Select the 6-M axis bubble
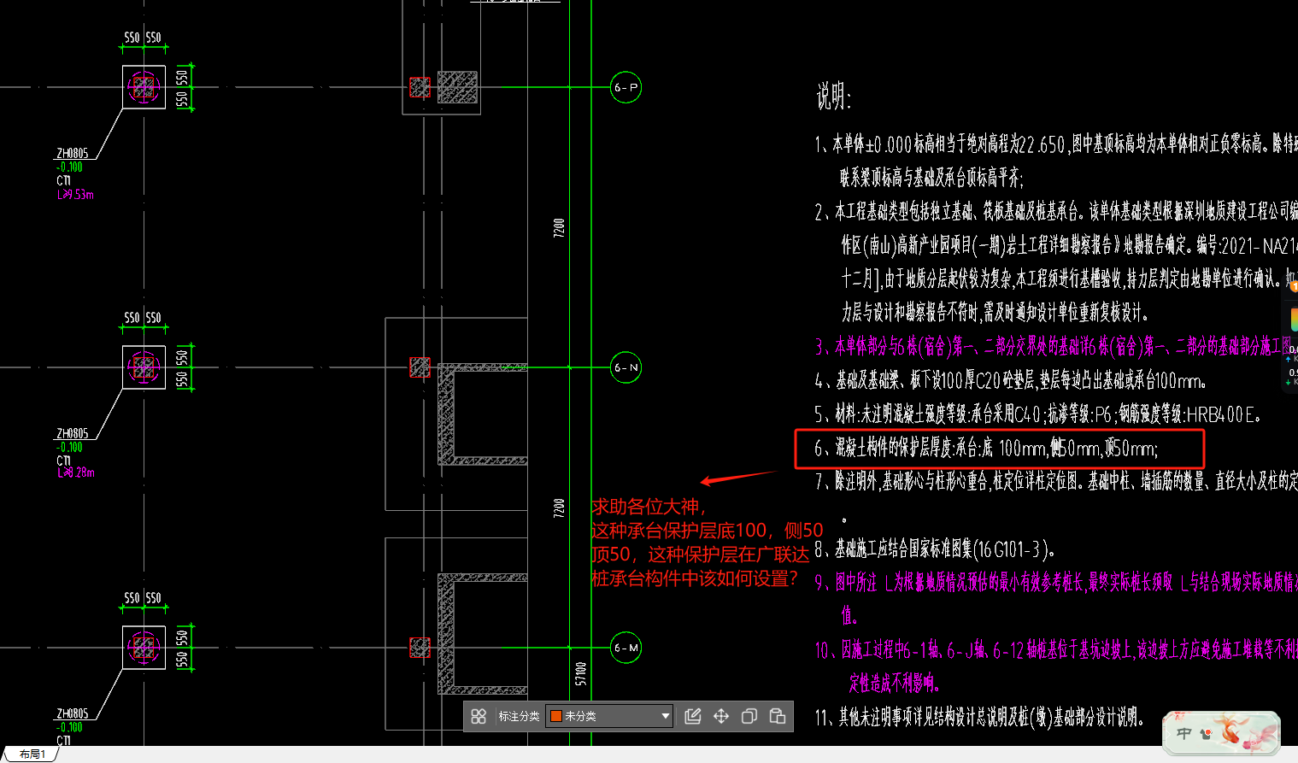 (x=626, y=648)
